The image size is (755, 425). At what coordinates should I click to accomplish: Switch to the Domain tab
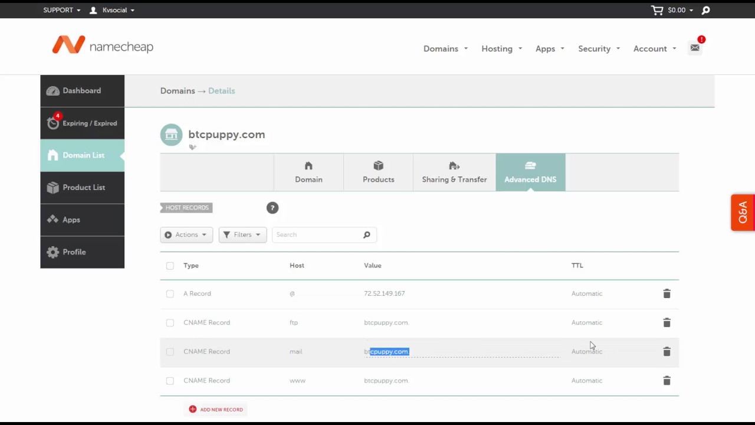[308, 172]
